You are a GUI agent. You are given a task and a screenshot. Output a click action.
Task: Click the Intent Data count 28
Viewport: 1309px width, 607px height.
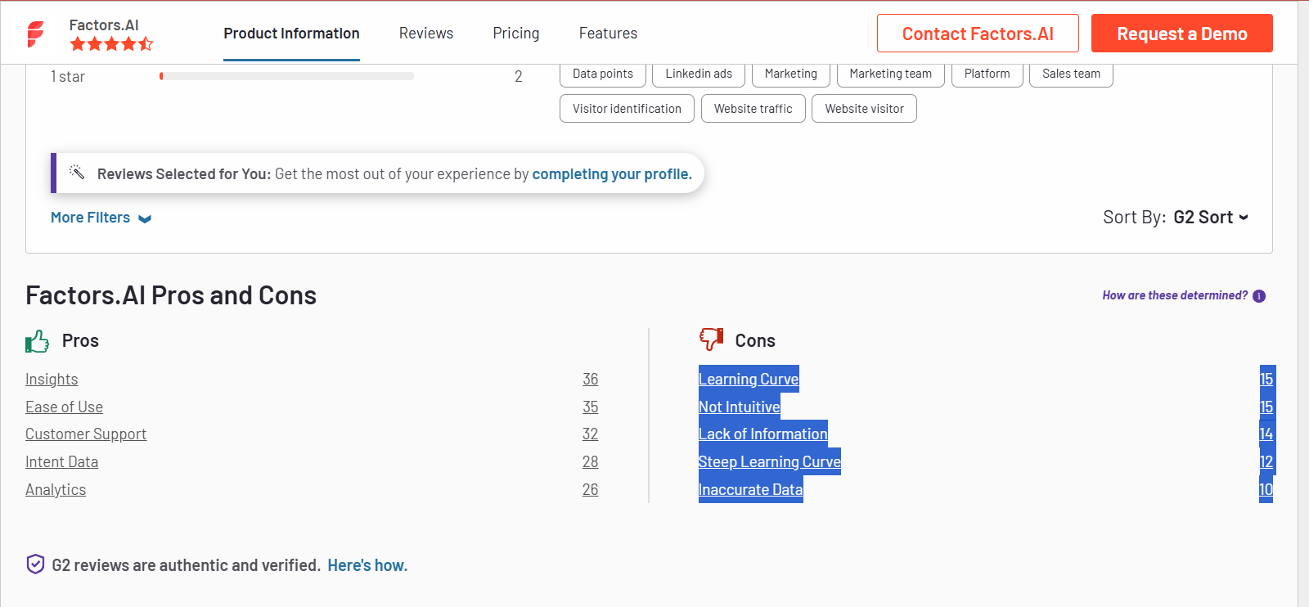pos(591,462)
